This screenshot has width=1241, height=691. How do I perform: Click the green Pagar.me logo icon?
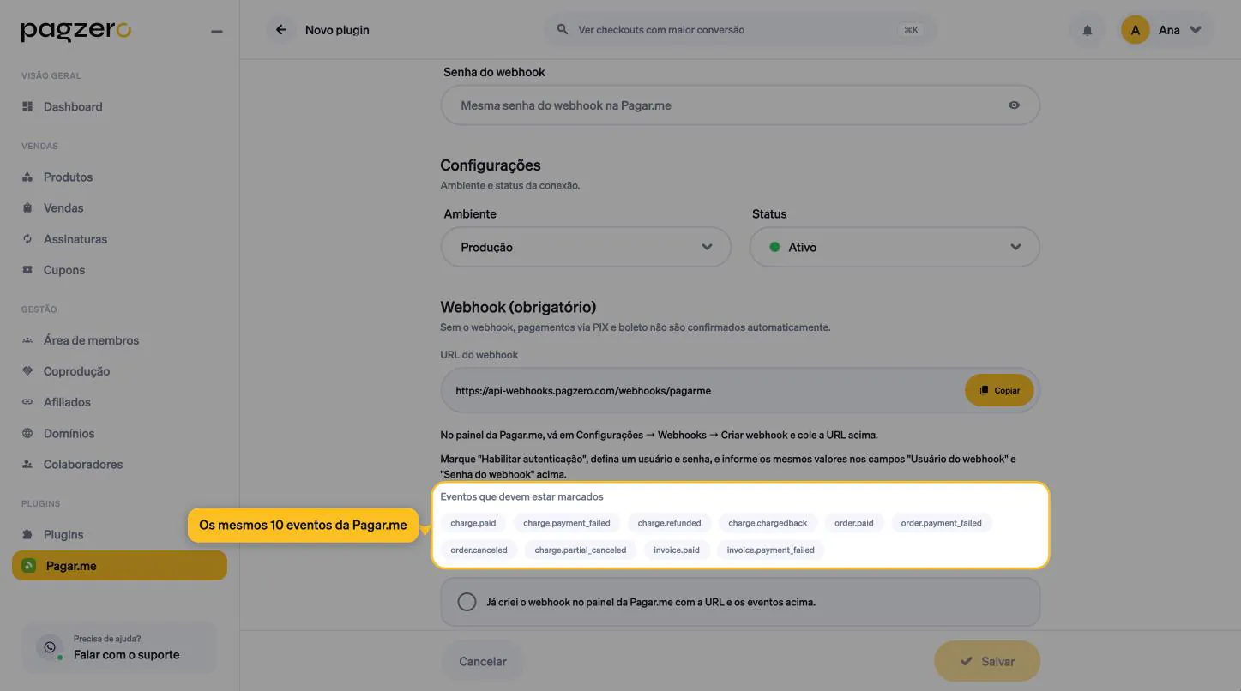click(x=28, y=566)
